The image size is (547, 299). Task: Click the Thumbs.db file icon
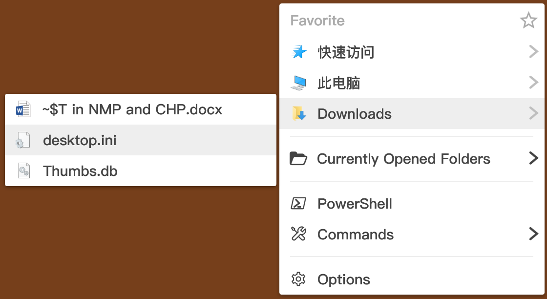pos(24,171)
